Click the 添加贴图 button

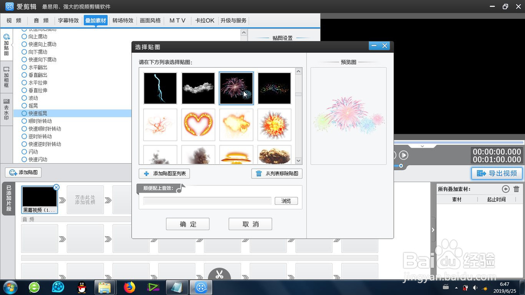(x=24, y=173)
